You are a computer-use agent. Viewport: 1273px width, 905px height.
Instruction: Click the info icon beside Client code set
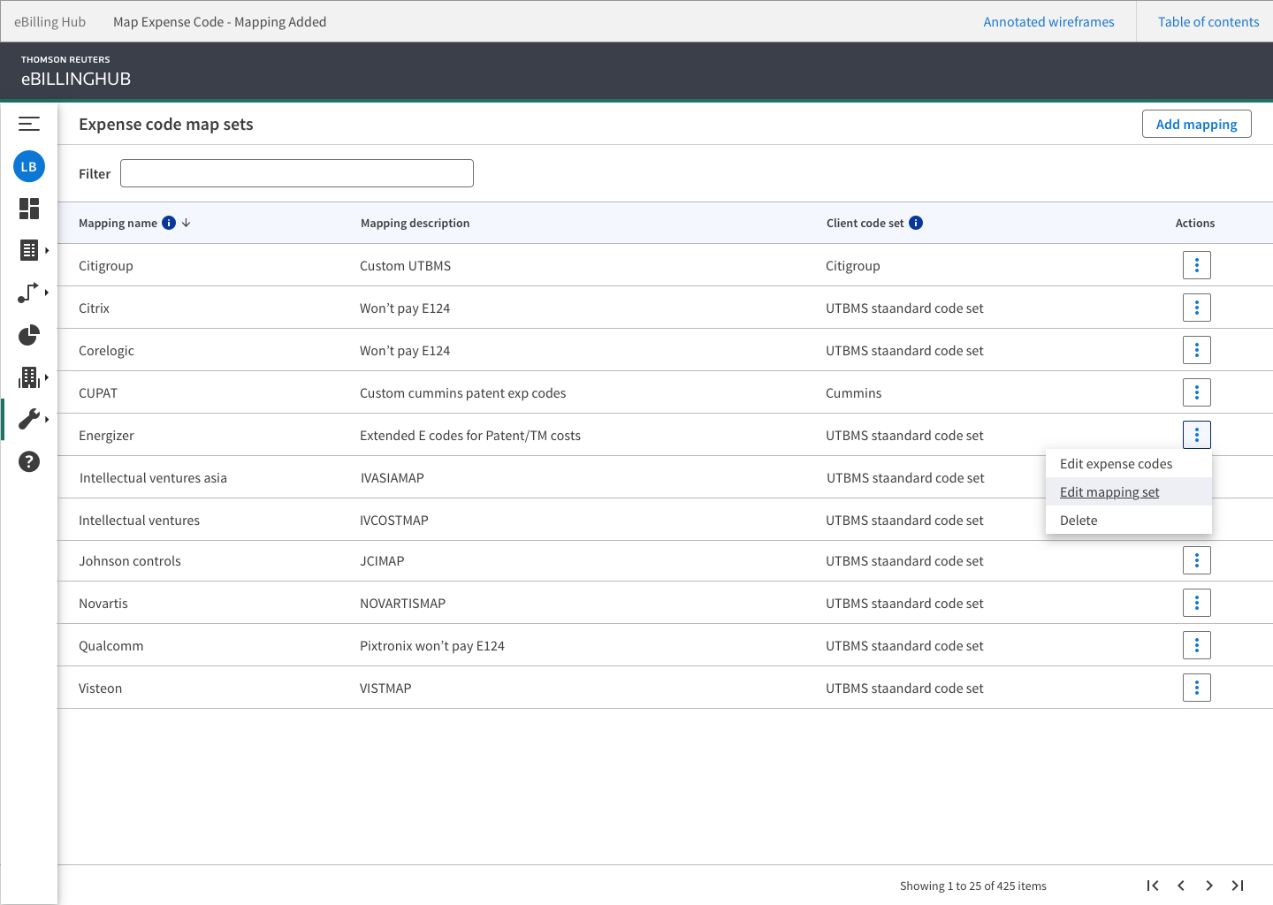click(916, 223)
